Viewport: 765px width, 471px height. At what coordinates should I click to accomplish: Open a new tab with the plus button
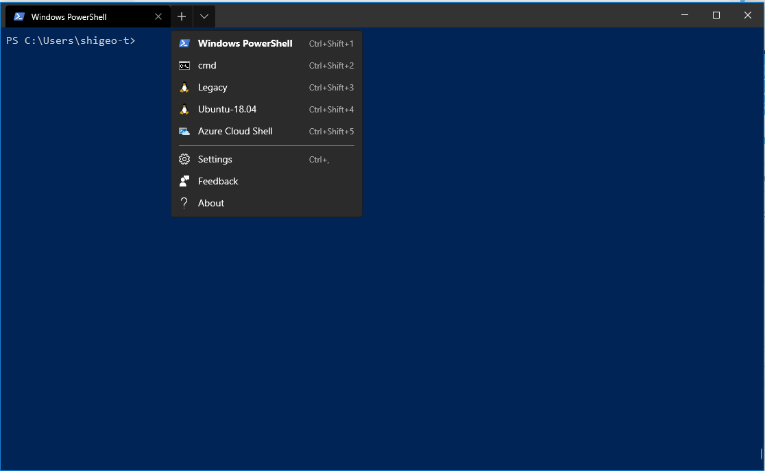coord(182,16)
